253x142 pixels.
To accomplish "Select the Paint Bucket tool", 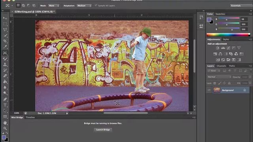I will (5, 82).
